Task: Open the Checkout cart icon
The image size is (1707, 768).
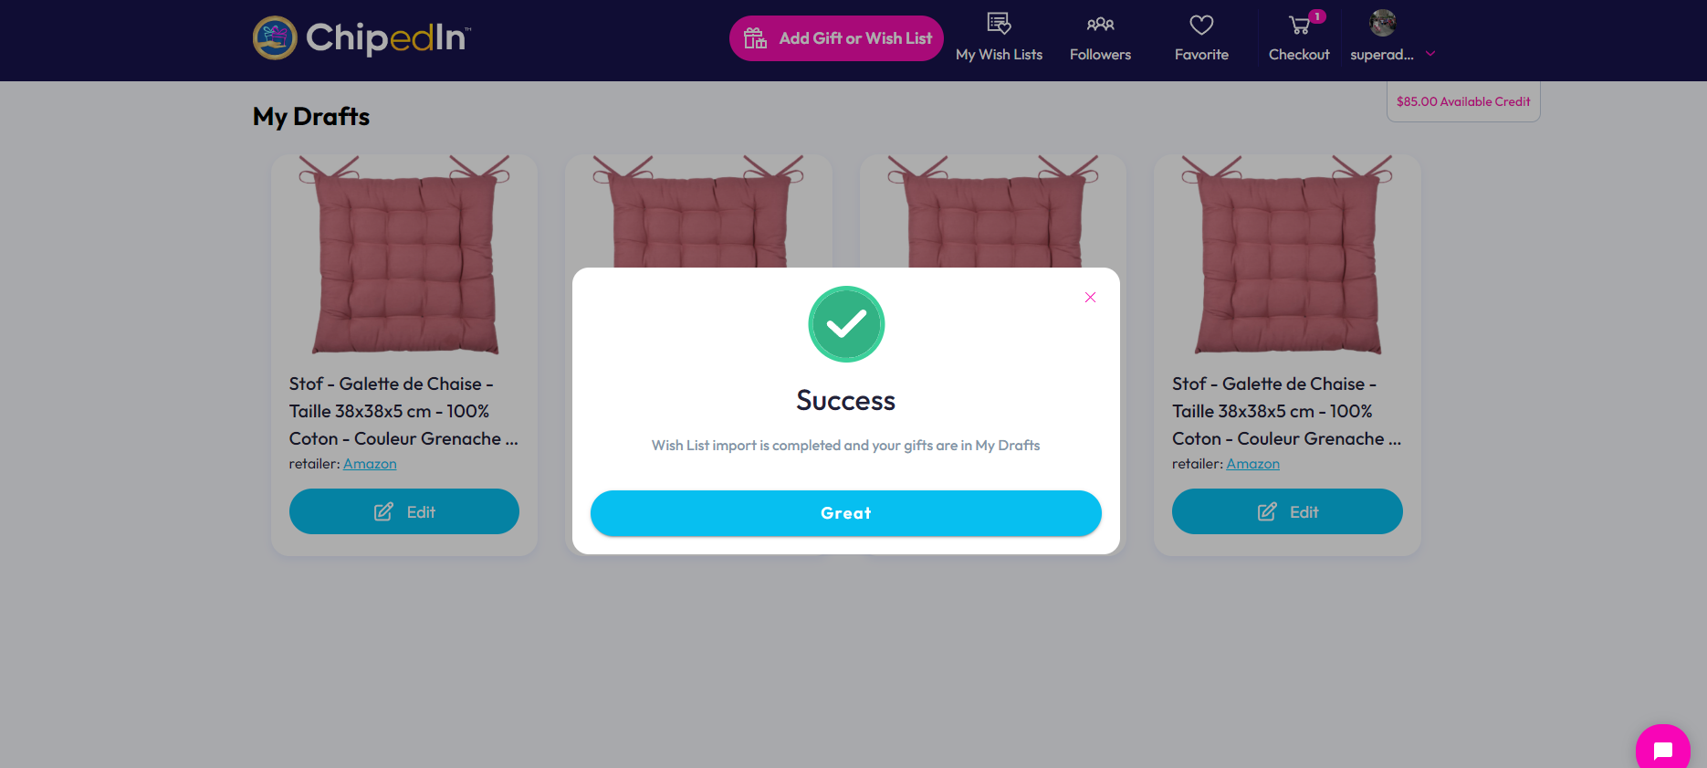Action: pos(1299,26)
